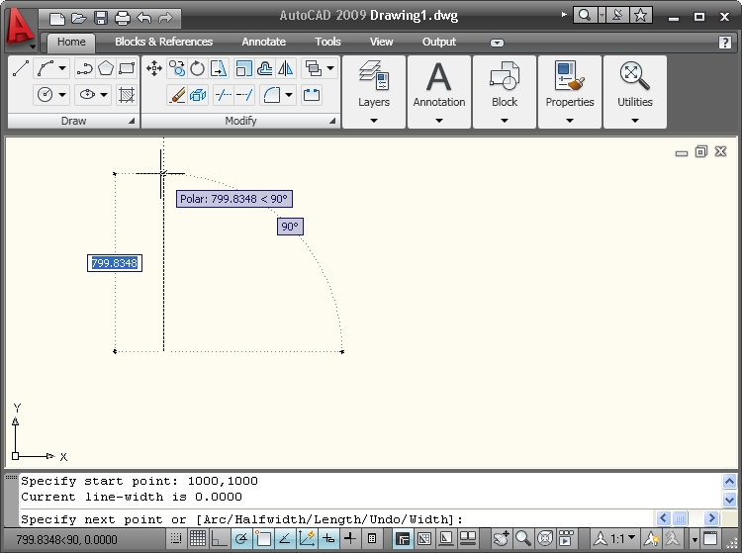Select the Rectangle tool
The width and height of the screenshot is (742, 553).
pyautogui.click(x=127, y=68)
